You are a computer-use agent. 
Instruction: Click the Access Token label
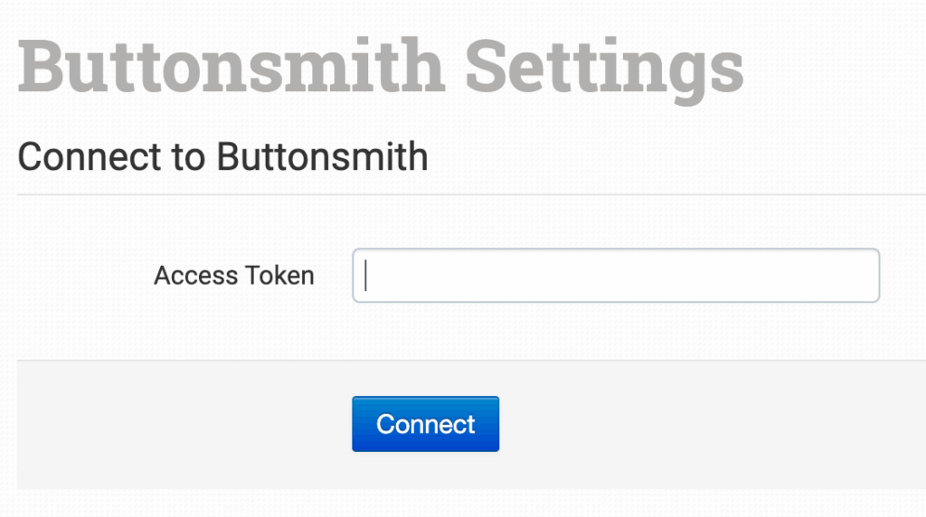tap(233, 276)
